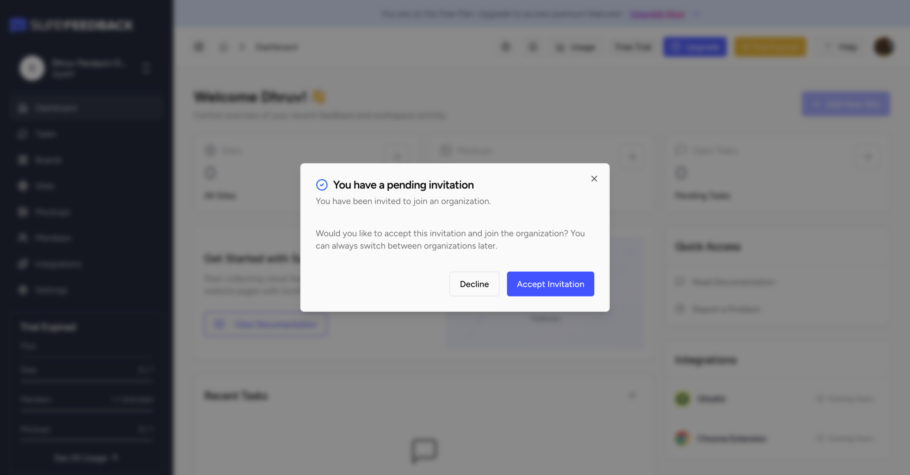Toggle the sidebar panel icon in header
910x475 pixels.
[x=199, y=47]
